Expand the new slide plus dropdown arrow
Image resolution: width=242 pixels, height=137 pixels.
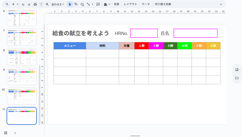(18, 4)
